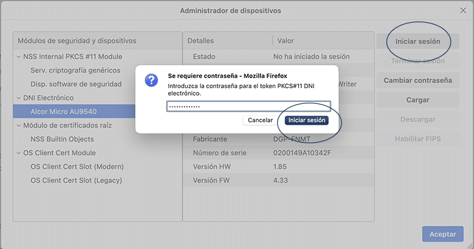474x249 pixels.
Task: Click the DGP-FNMT manufacturer value
Action: pos(292,139)
